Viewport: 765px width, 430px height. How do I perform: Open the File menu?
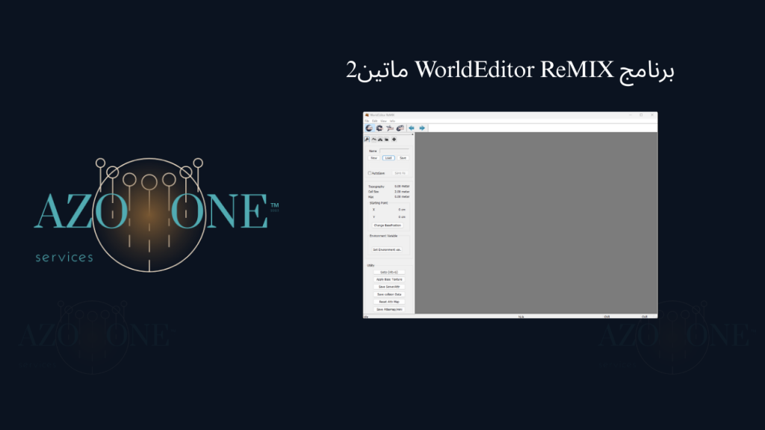click(367, 121)
